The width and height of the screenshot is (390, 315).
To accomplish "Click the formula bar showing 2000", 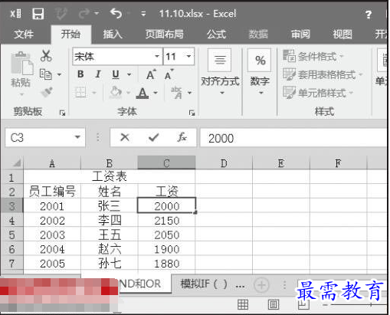I will [293, 138].
